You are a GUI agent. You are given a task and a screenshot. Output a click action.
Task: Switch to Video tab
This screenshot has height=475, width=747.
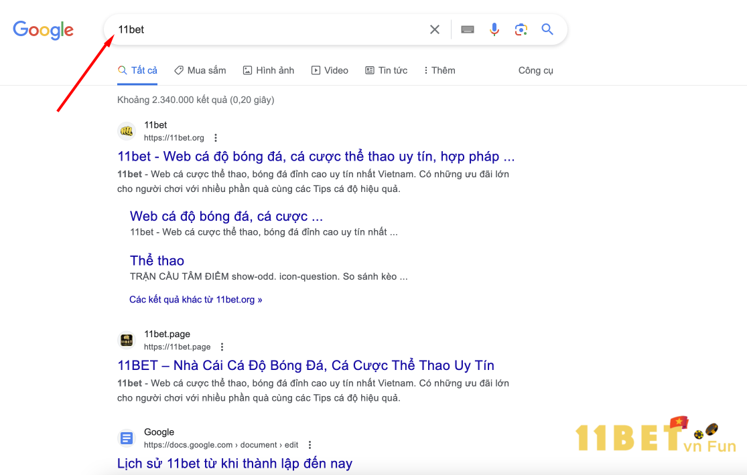click(330, 70)
